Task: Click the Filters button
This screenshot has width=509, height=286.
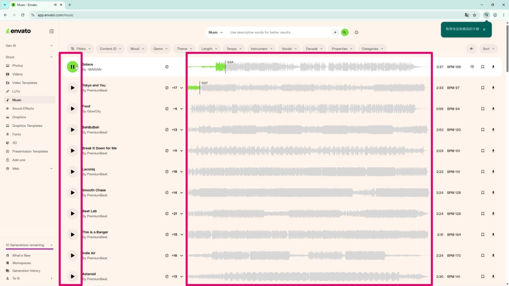Action: [81, 49]
